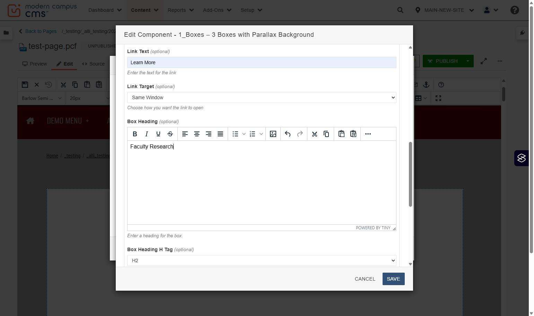Open the global search icon
534x316 pixels.
(400, 10)
